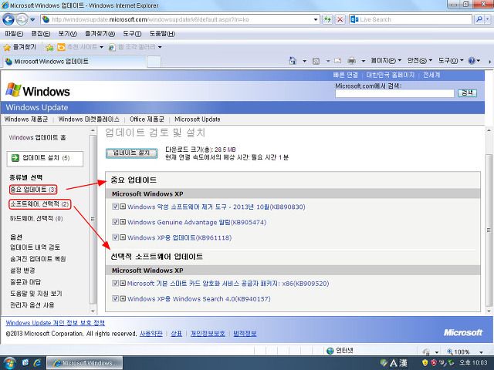Click the Live Search magnifier icon
The height and width of the screenshot is (370, 494).
pos(479,19)
